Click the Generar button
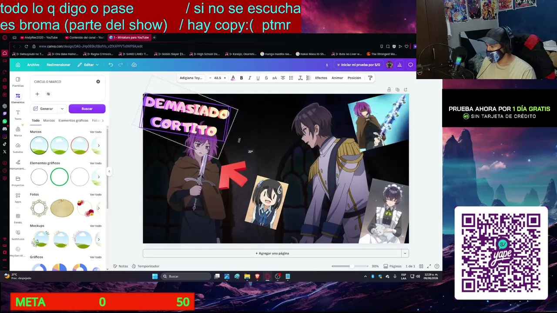The image size is (557, 313). (x=44, y=109)
